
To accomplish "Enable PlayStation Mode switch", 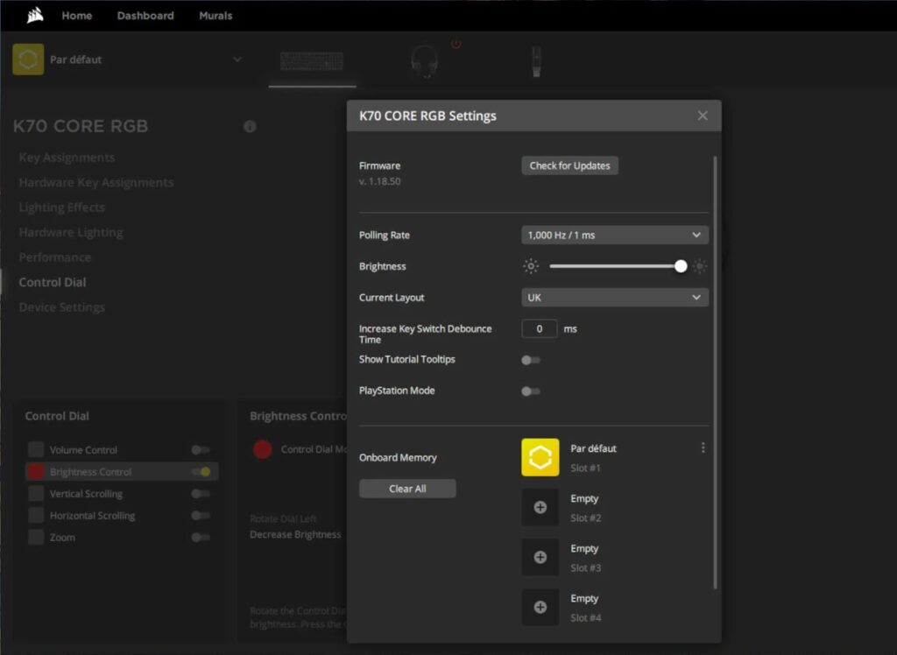I will point(531,391).
